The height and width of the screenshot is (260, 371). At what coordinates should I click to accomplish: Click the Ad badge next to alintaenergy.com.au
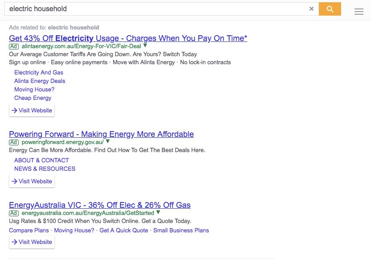(x=14, y=46)
